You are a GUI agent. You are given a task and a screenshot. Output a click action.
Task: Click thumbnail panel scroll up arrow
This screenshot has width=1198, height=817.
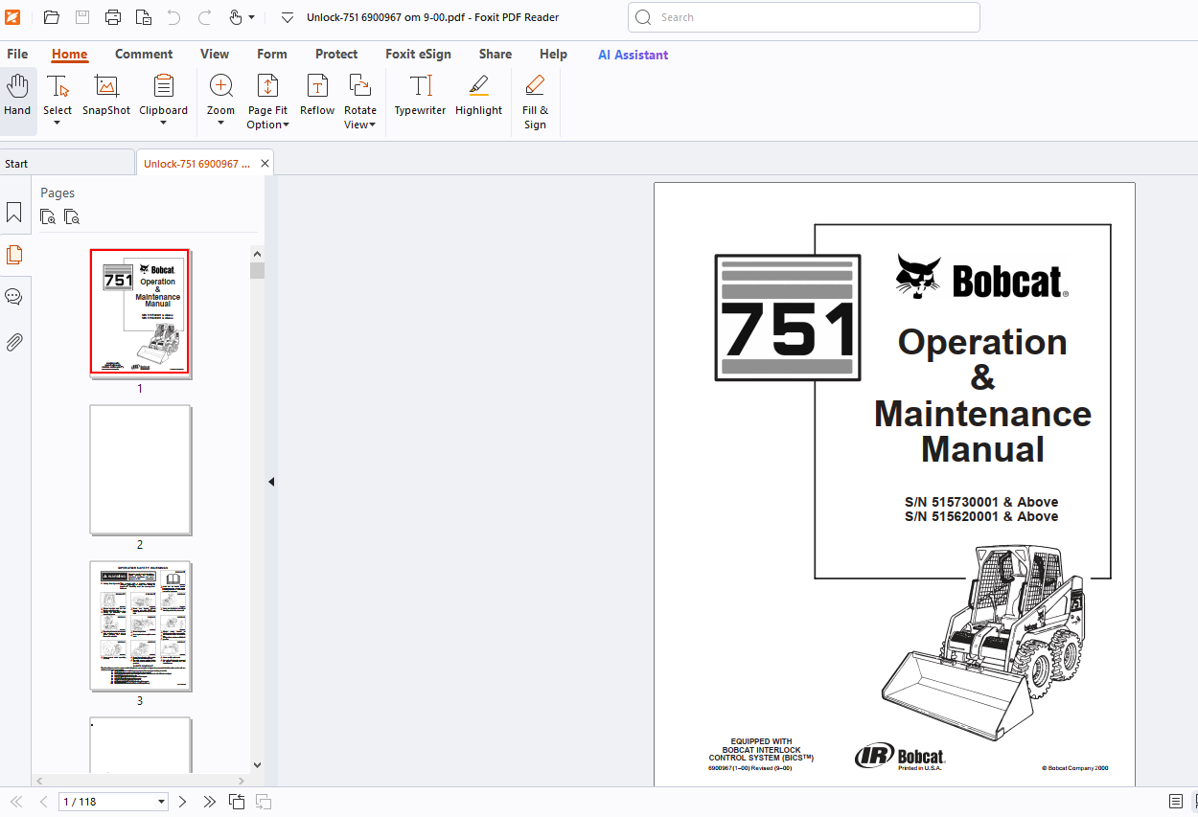tap(257, 253)
